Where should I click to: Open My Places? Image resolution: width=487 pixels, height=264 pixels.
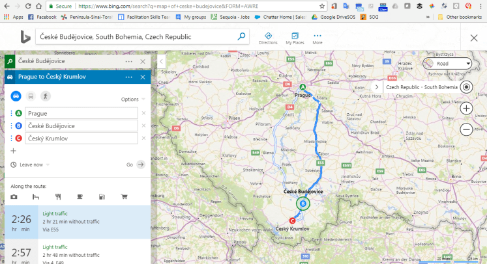tap(295, 38)
